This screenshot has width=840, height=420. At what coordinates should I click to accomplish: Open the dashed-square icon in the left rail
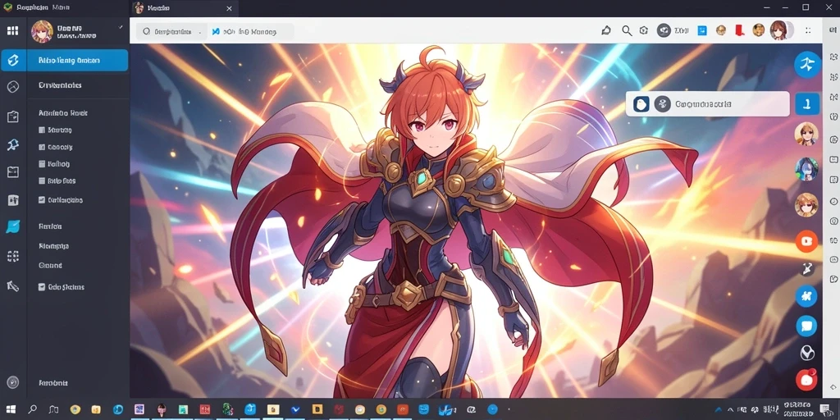(13, 256)
